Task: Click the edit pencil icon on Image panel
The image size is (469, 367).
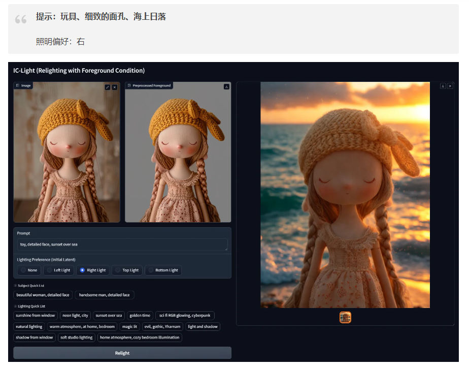Action: [x=107, y=87]
